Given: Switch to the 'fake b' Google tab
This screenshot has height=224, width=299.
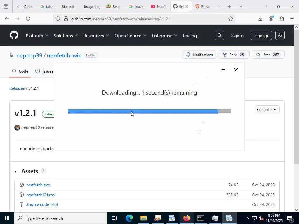Looking at the screenshot, I should coord(48,6).
